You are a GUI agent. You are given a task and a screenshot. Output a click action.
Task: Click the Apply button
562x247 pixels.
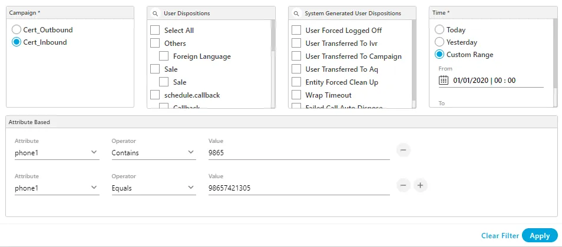pos(540,236)
